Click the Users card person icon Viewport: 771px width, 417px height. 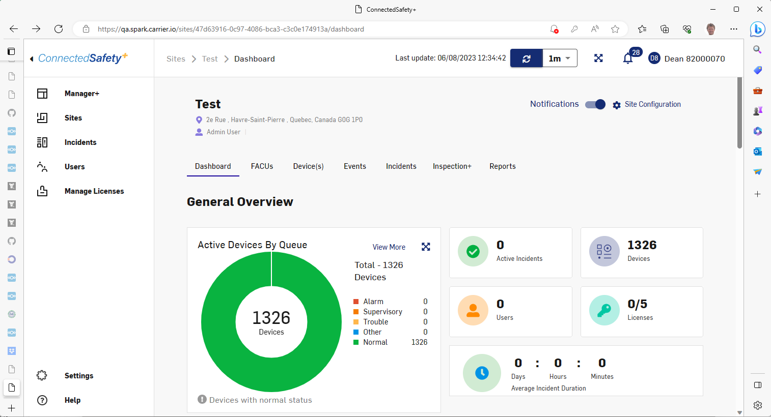point(473,310)
